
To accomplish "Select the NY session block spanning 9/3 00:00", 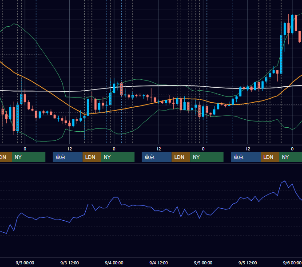I will point(28,157).
